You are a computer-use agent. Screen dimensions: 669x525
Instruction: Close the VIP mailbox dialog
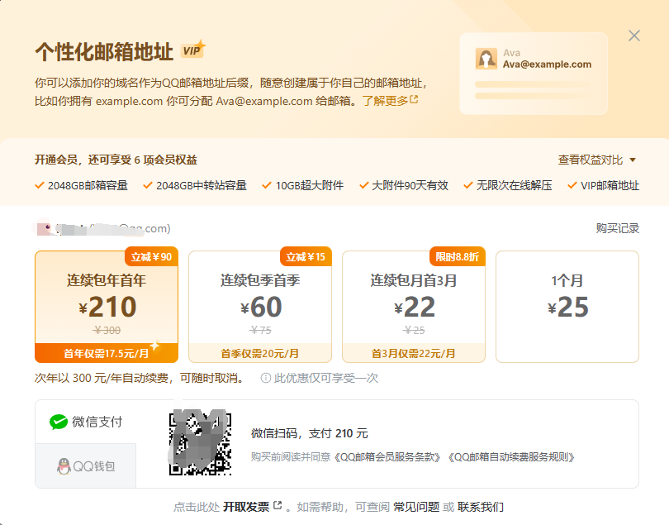tap(634, 36)
